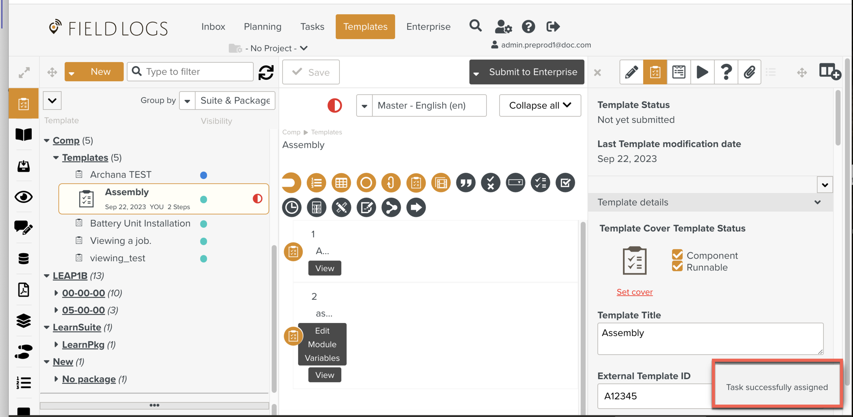Screen dimensions: 853x417
Task: Uncheck the Runnable checkbox
Action: (677, 267)
